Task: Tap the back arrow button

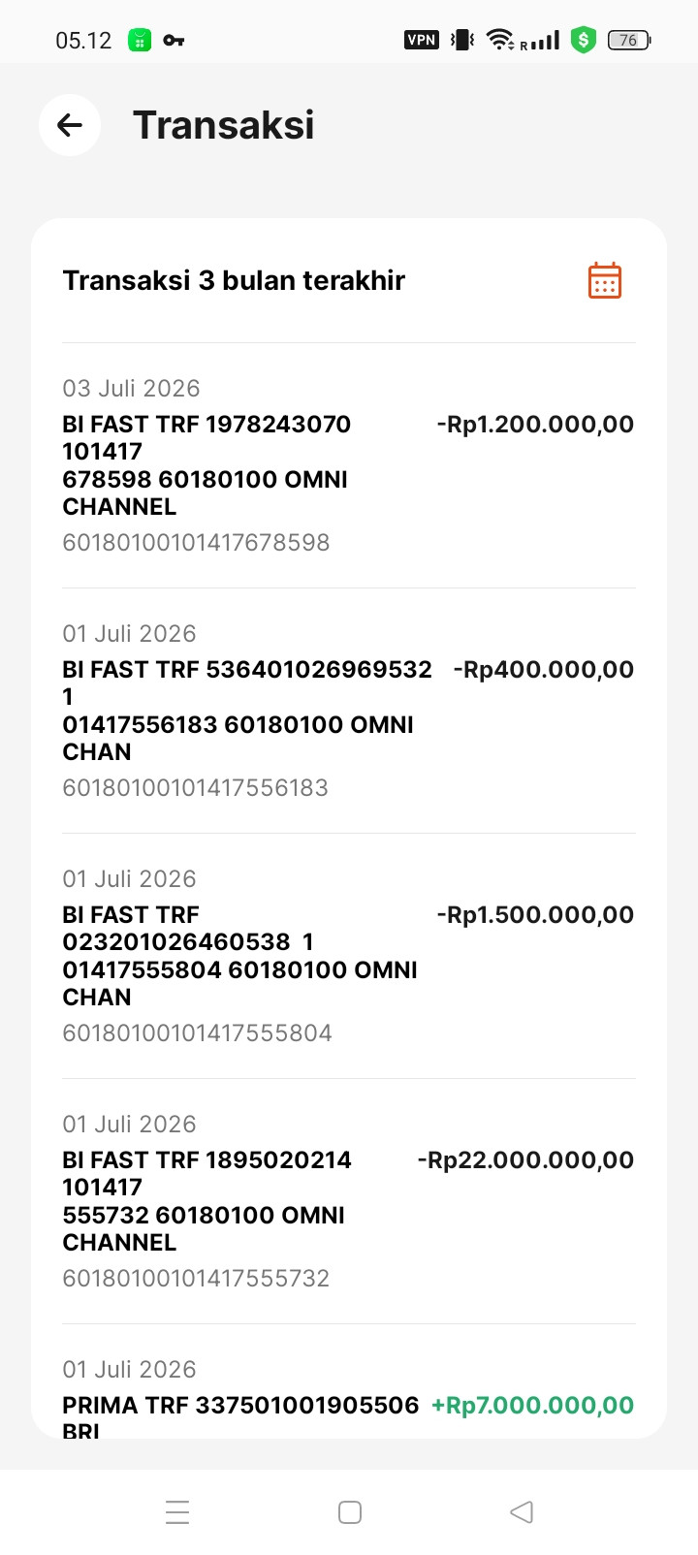Action: [70, 125]
